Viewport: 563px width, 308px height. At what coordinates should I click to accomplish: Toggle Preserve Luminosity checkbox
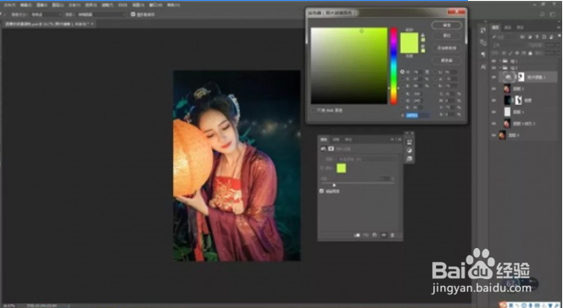tap(321, 191)
